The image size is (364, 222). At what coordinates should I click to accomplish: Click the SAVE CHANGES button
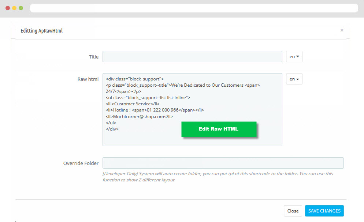324,211
